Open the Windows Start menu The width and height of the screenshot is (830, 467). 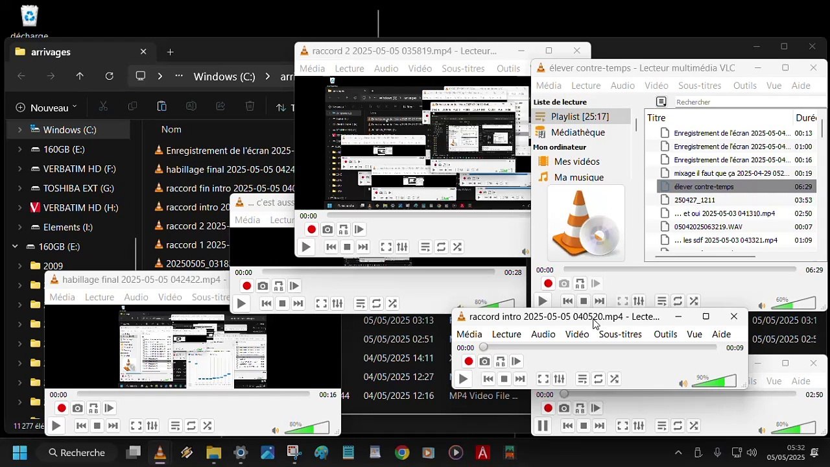(19, 453)
